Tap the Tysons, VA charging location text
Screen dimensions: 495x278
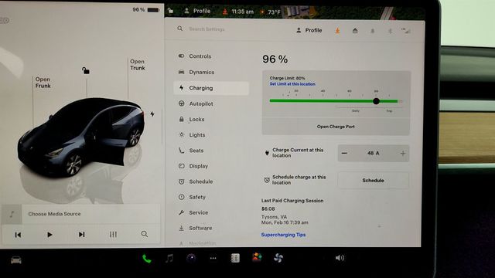point(274,217)
